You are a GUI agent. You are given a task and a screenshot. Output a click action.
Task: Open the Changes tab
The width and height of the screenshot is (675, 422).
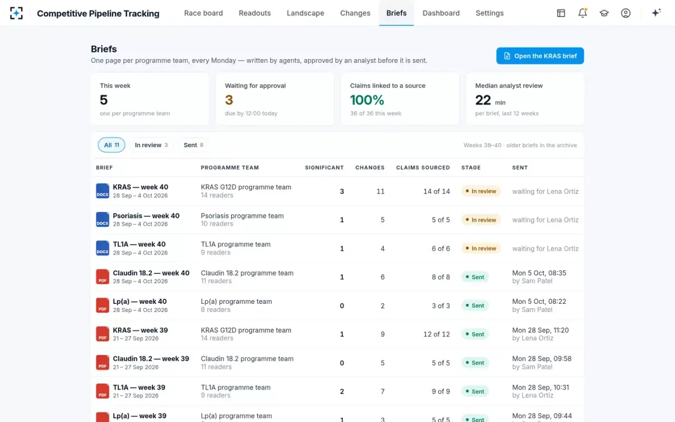pyautogui.click(x=355, y=13)
